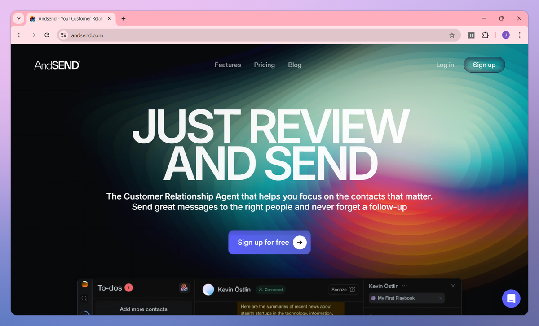
Task: Reload the page with the refresh icon
Action: 47,35
